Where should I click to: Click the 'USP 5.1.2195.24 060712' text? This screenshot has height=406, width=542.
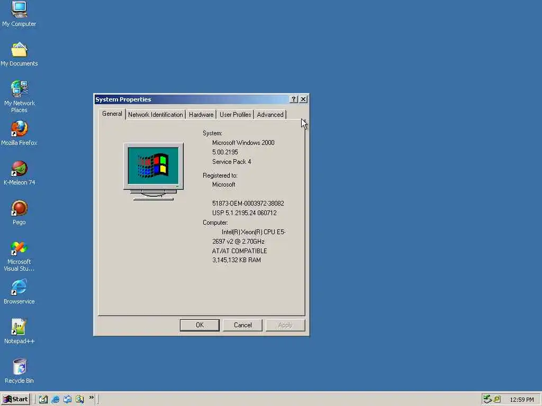(245, 213)
